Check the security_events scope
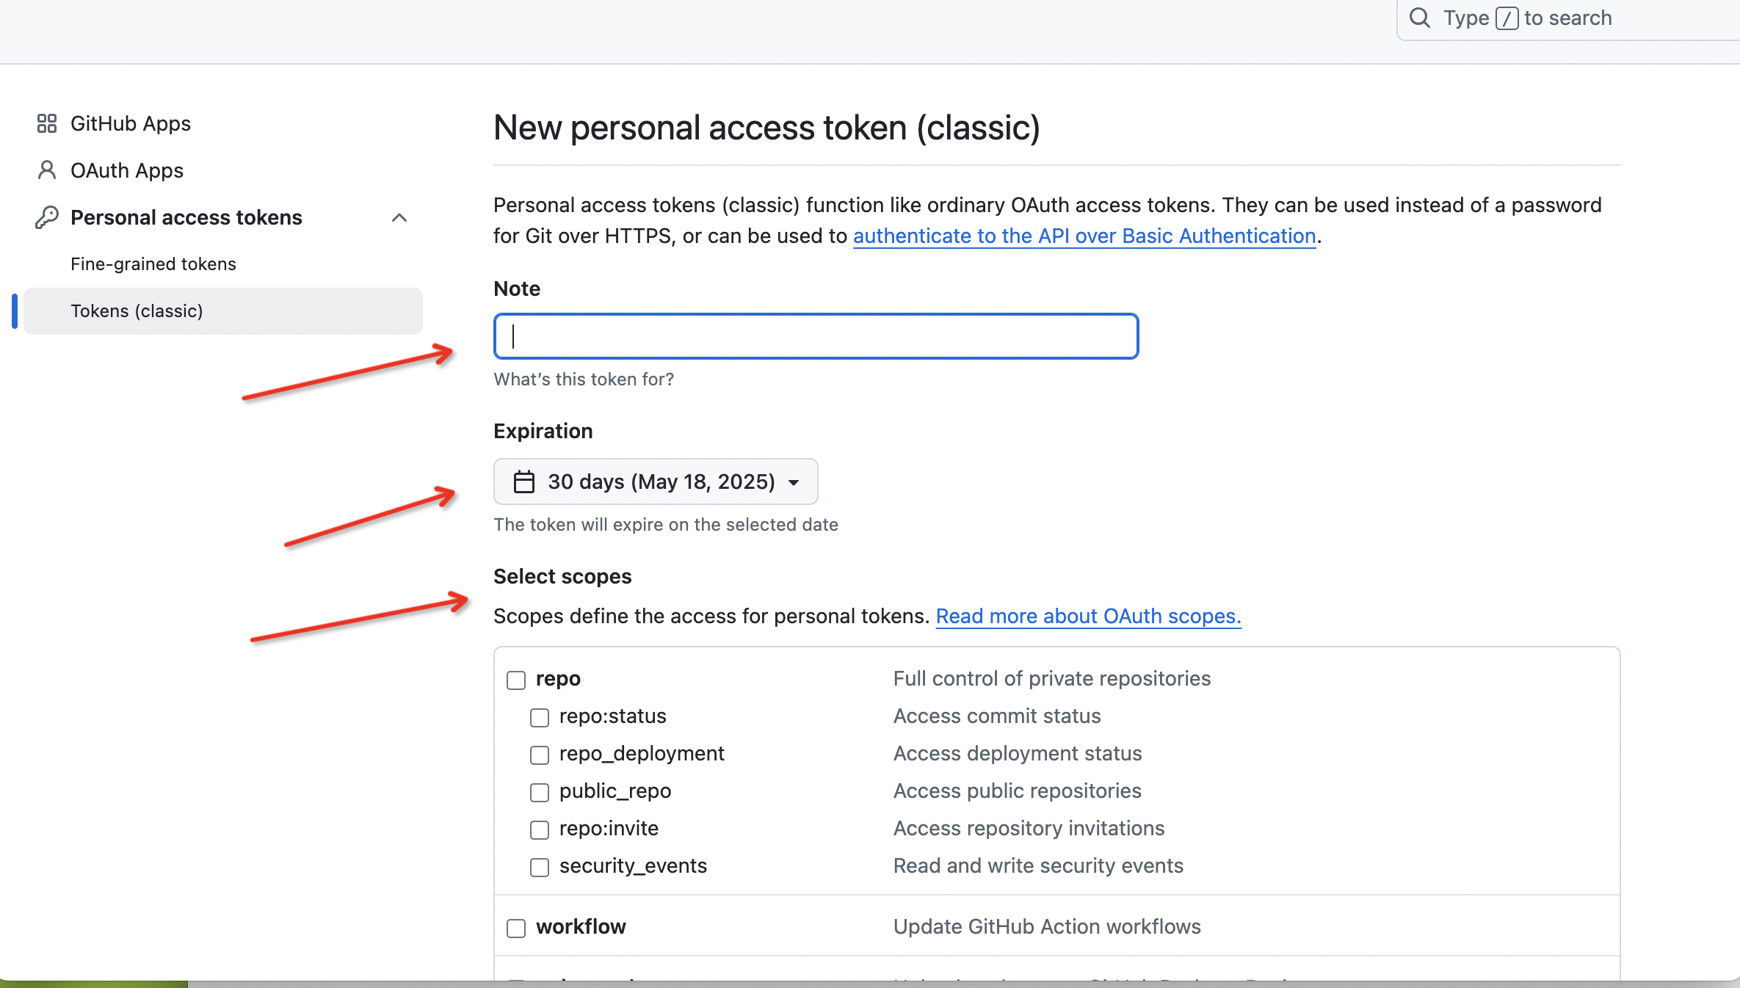The height and width of the screenshot is (988, 1740). (x=540, y=867)
